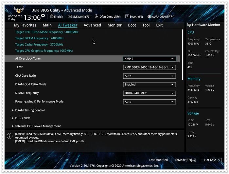Click the 8192 MB capacity value
The height and width of the screenshot is (174, 229).
pos(193,102)
